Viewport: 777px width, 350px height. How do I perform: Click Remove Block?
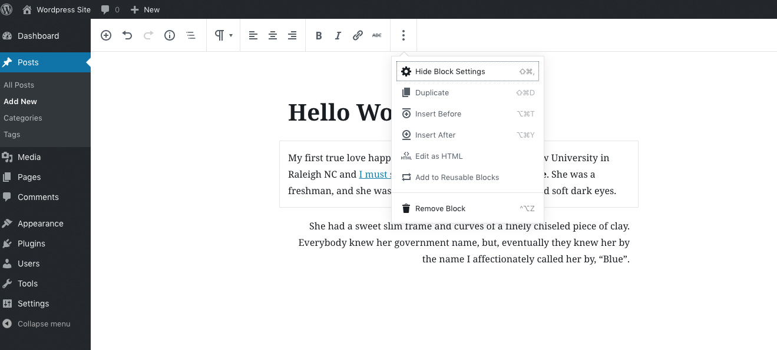tap(468, 208)
